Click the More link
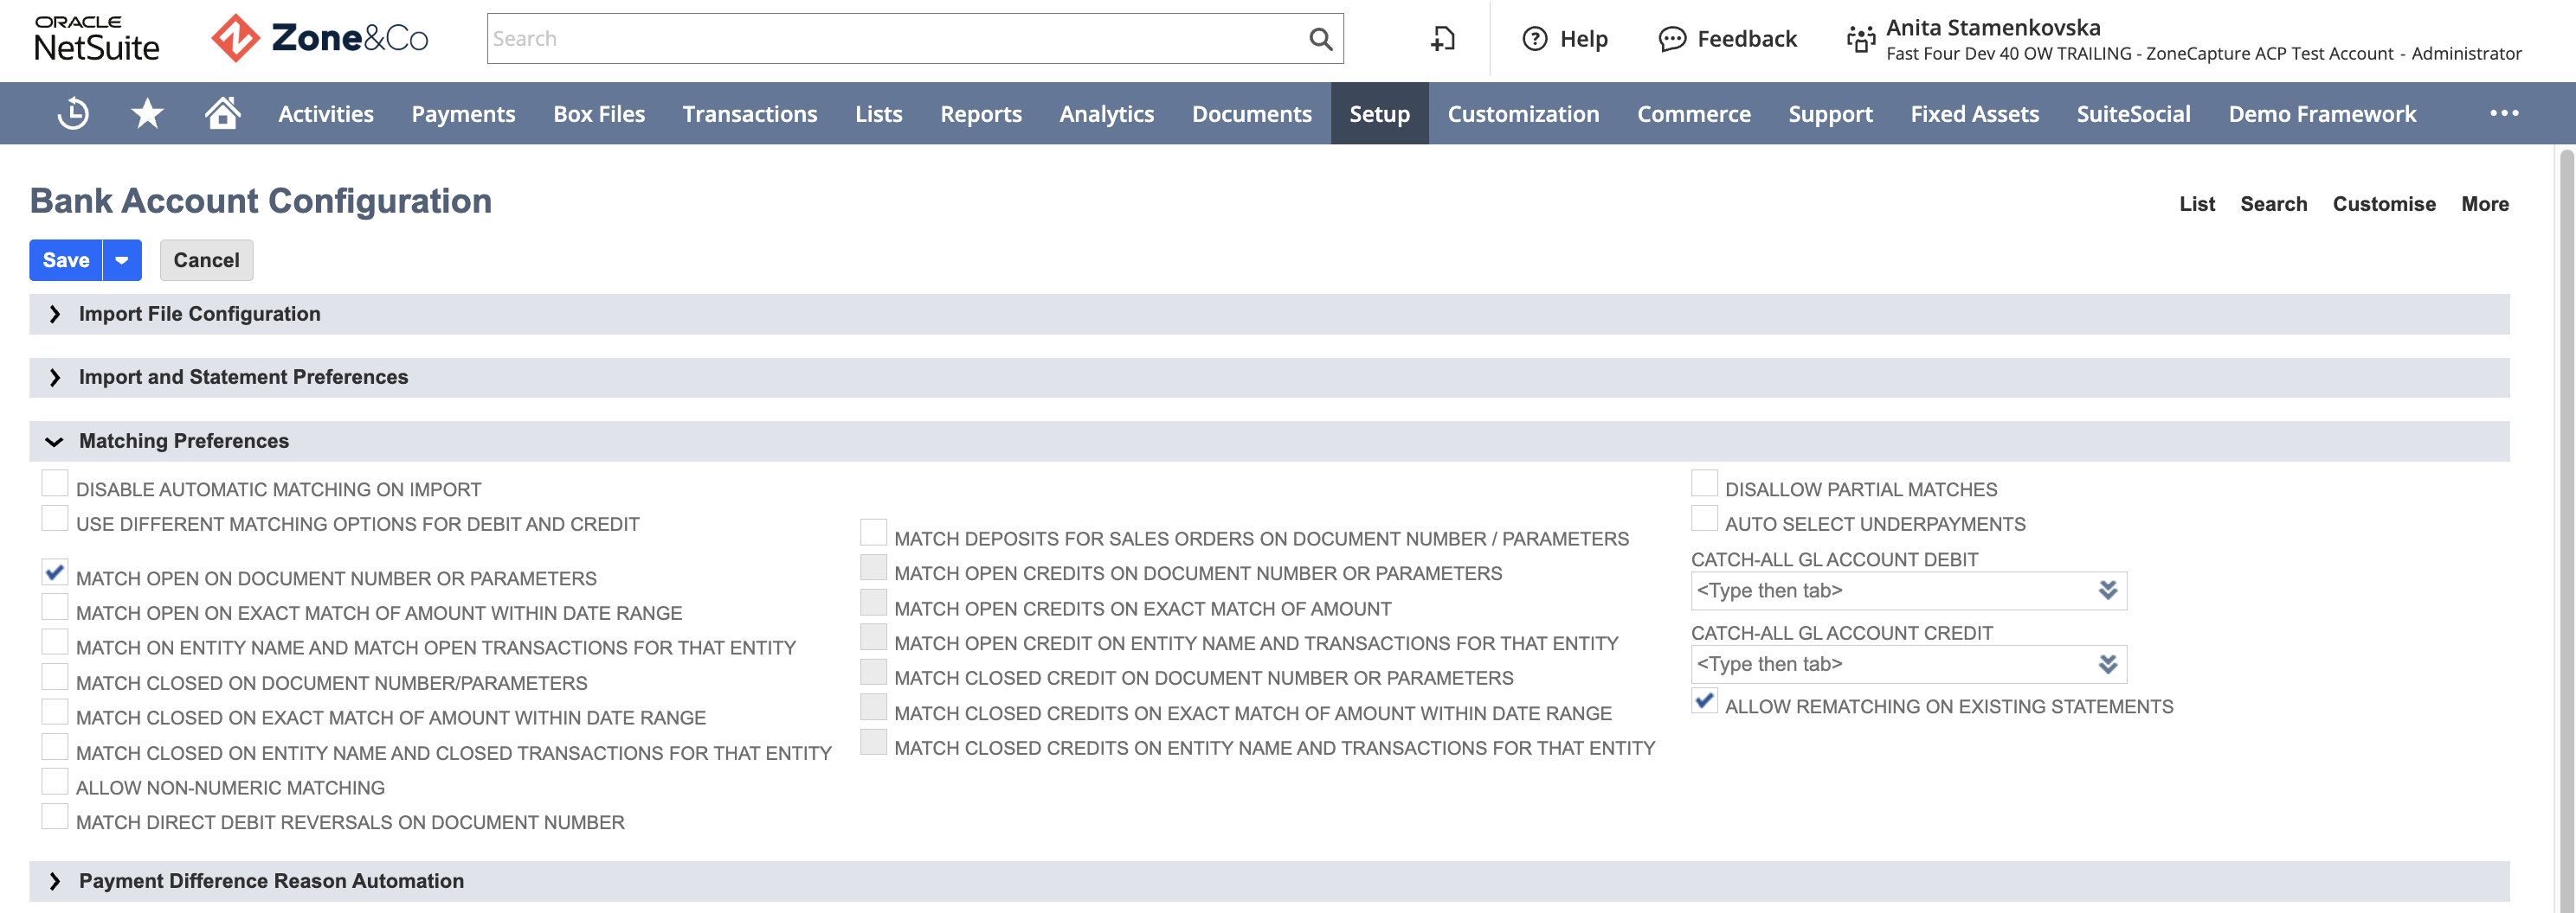 point(2485,204)
